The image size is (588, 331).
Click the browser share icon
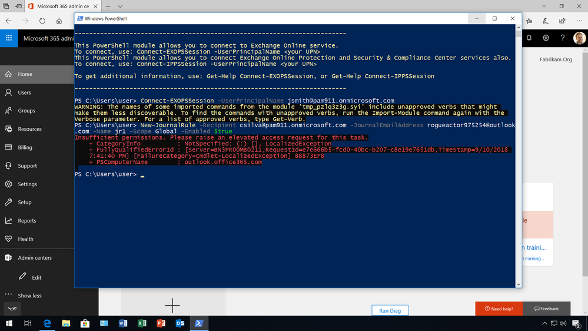point(562,21)
